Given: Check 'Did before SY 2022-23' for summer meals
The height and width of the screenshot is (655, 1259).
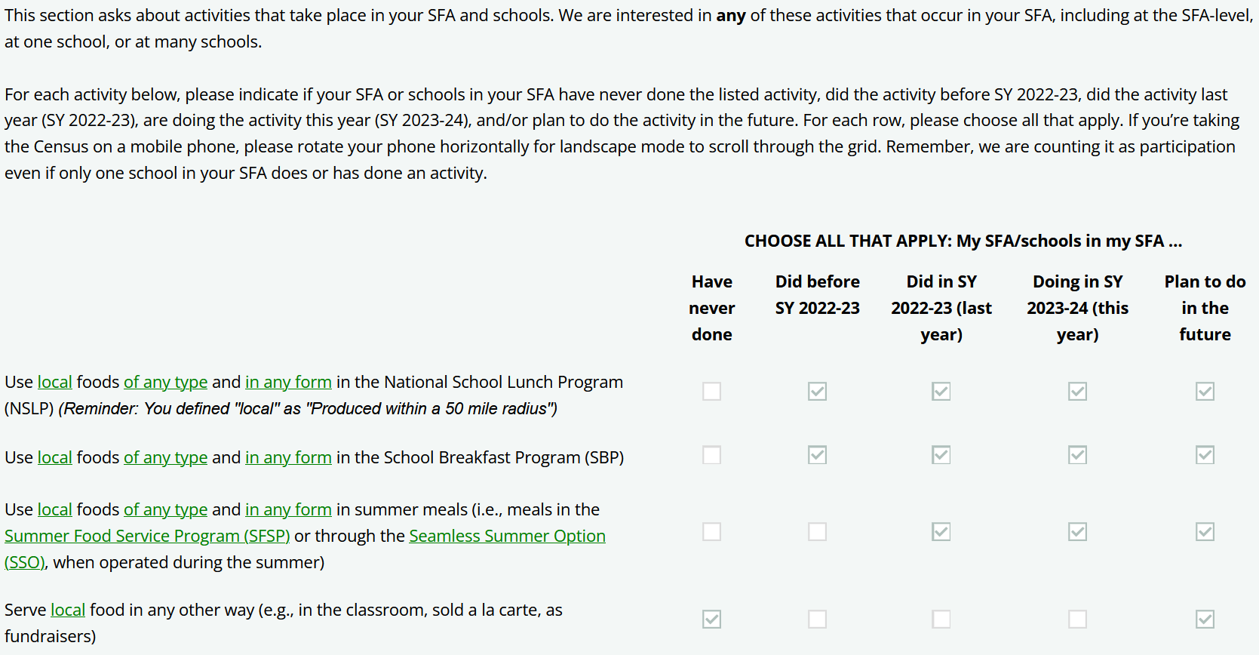Looking at the screenshot, I should click(x=817, y=532).
